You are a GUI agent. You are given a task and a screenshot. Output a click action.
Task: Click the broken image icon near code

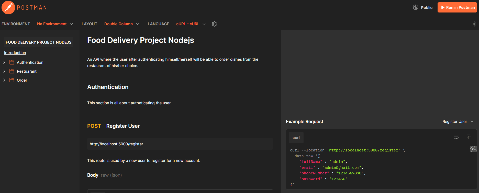coord(473,149)
